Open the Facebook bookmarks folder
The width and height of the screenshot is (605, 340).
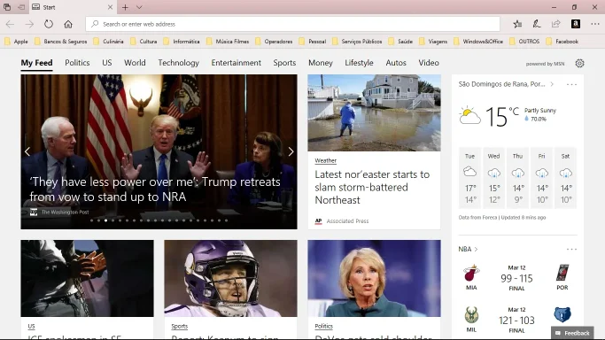[x=562, y=42]
